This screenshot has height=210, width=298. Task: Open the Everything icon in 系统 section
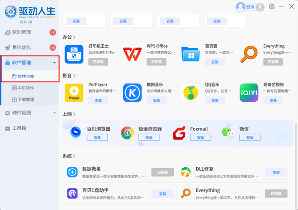pos(186,194)
